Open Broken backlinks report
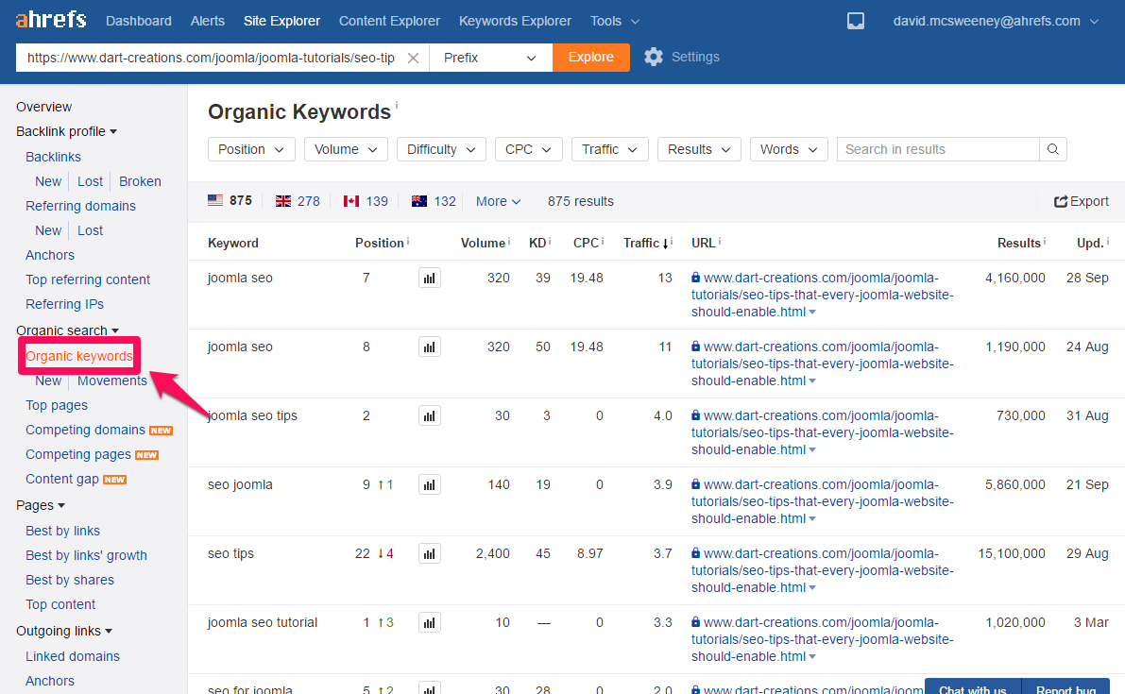The width and height of the screenshot is (1125, 694). pyautogui.click(x=140, y=181)
